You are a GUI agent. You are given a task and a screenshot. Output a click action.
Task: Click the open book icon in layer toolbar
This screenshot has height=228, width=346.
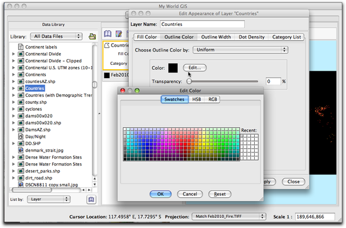(x=108, y=34)
